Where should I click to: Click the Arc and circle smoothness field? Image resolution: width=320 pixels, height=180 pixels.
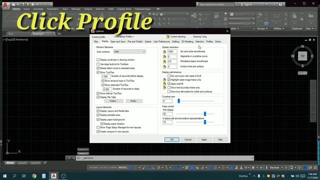pyautogui.click(x=172, y=51)
